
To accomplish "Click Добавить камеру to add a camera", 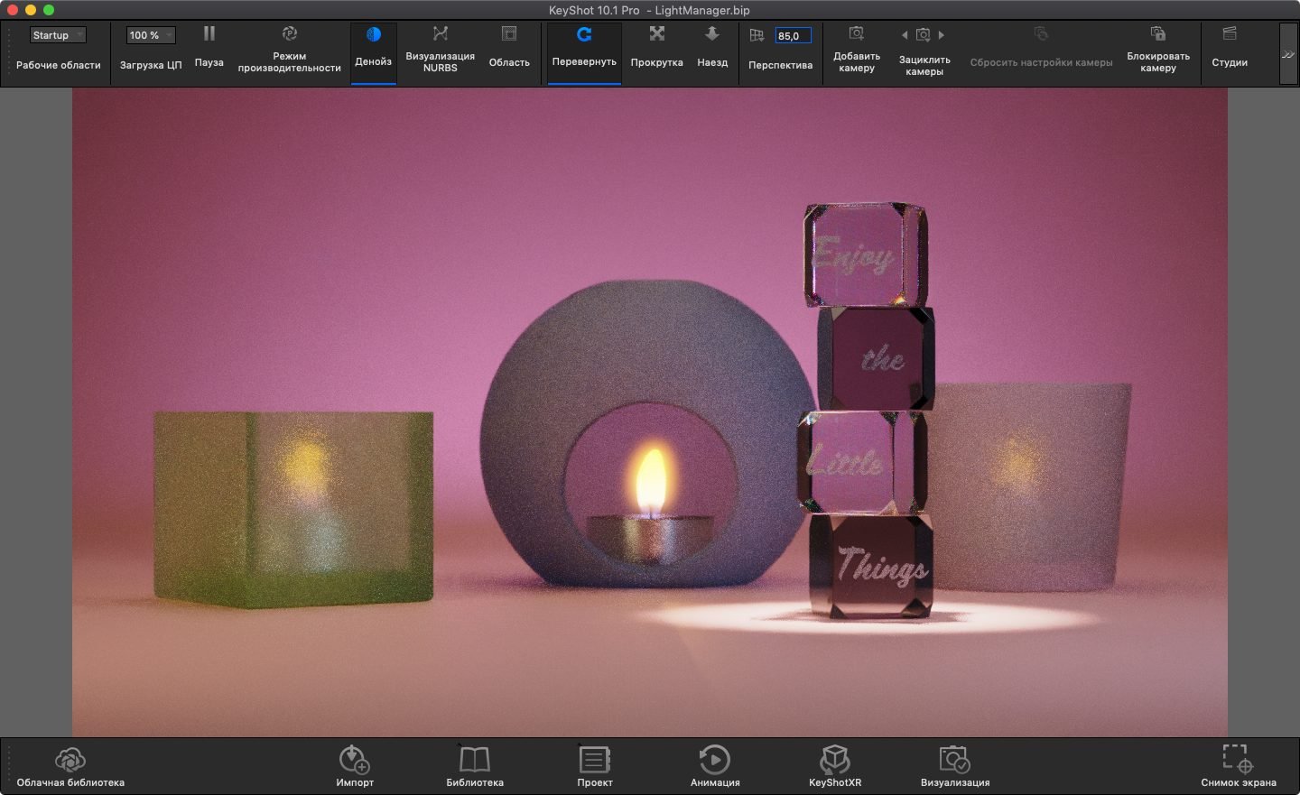I will point(855,52).
